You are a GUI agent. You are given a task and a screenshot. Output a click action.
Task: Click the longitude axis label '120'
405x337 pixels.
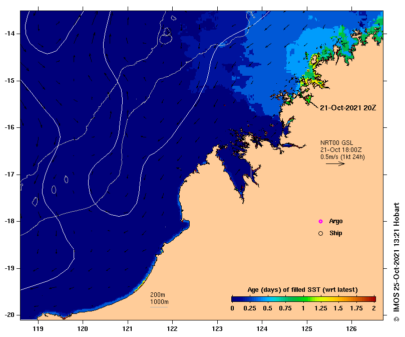point(83,328)
